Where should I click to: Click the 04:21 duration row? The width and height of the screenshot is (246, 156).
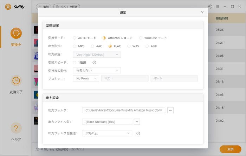tap(220, 43)
